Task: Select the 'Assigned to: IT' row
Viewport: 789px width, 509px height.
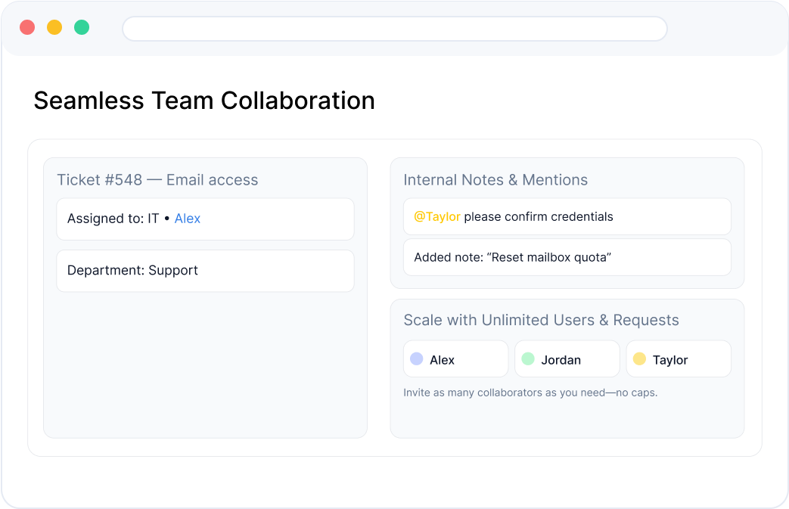Action: 205,219
